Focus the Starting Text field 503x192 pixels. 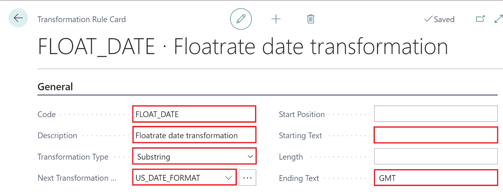(435, 135)
